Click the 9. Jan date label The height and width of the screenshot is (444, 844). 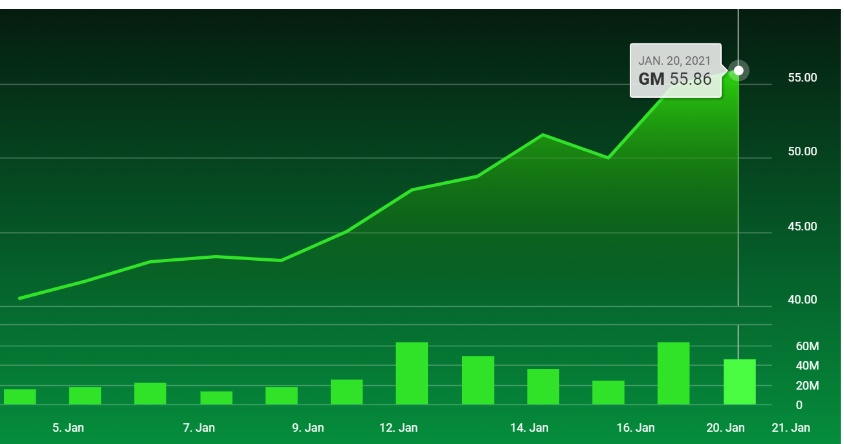(x=308, y=428)
